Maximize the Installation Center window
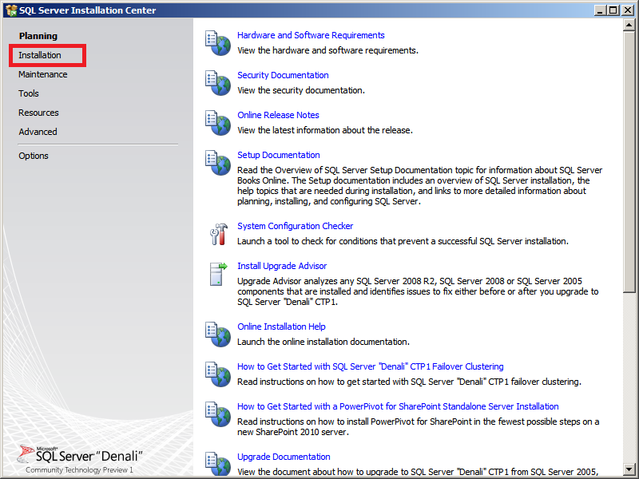Image resolution: width=639 pixels, height=479 pixels. point(613,10)
